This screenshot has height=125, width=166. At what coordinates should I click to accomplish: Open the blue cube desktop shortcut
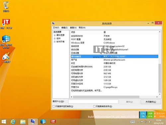6,42
